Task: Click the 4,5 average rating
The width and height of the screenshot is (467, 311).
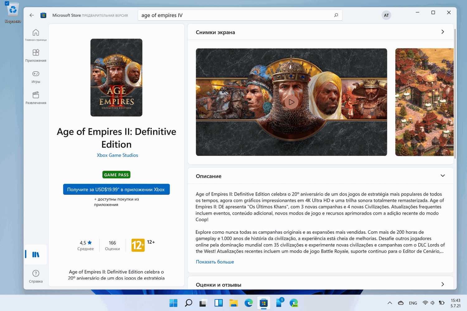Action: 86,245
